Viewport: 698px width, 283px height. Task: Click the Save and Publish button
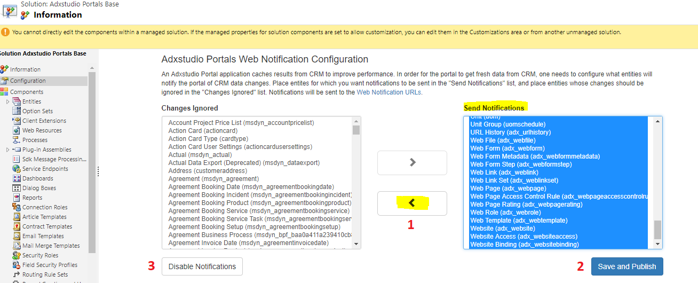pos(627,266)
